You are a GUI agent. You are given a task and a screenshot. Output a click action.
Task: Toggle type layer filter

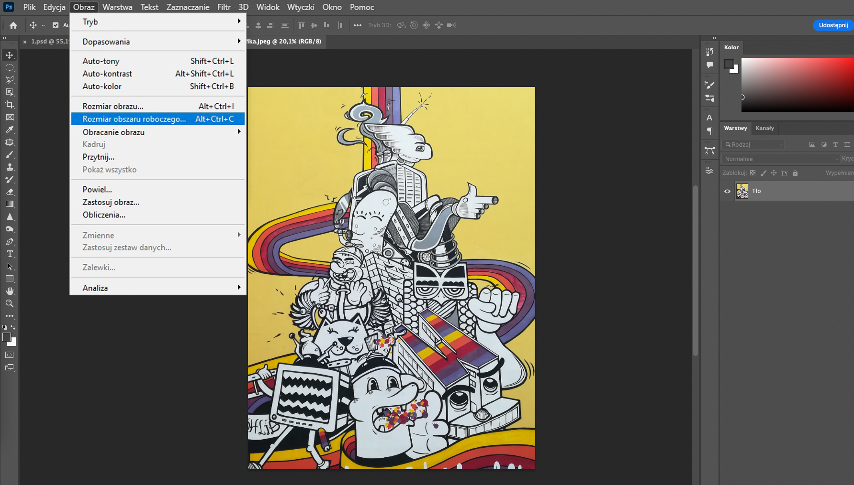tap(836, 144)
